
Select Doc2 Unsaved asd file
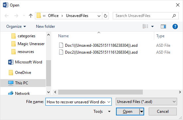coord(101,52)
